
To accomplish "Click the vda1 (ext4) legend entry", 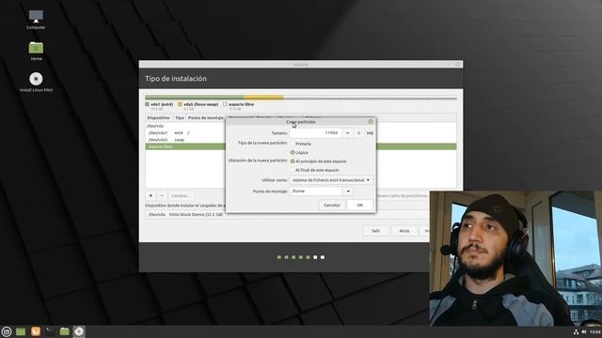I will pyautogui.click(x=159, y=104).
